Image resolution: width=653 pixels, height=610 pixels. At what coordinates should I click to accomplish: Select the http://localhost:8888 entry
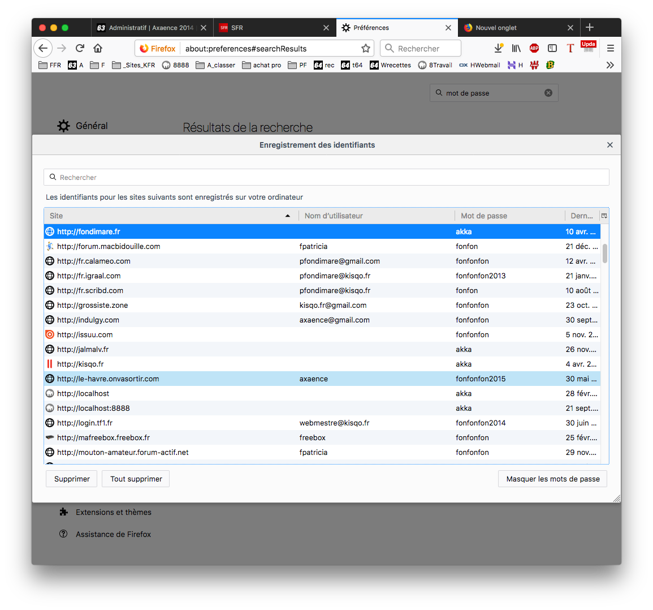pos(322,408)
